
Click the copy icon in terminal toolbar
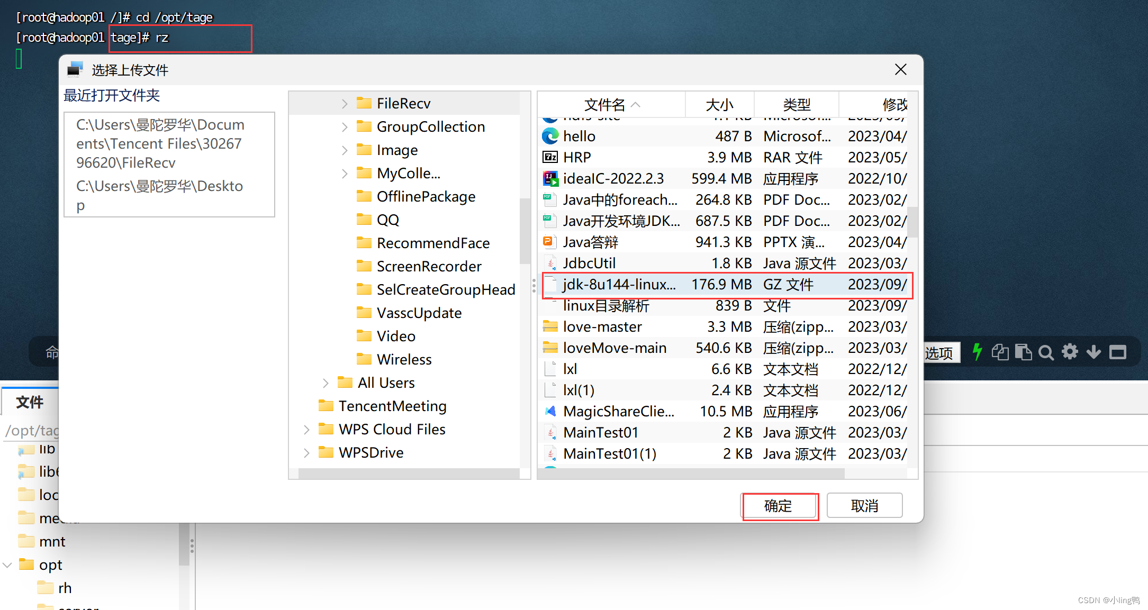tap(1000, 352)
